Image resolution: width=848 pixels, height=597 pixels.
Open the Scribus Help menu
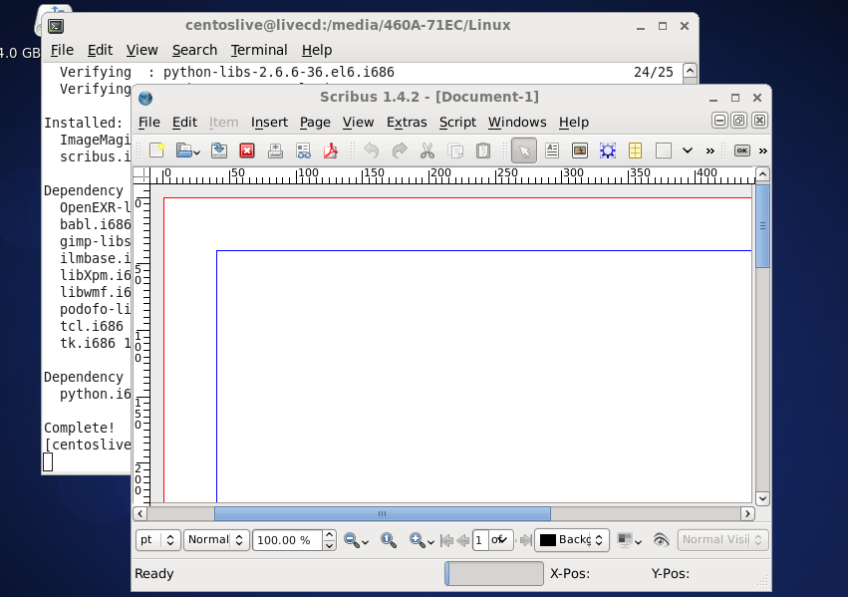tap(574, 123)
